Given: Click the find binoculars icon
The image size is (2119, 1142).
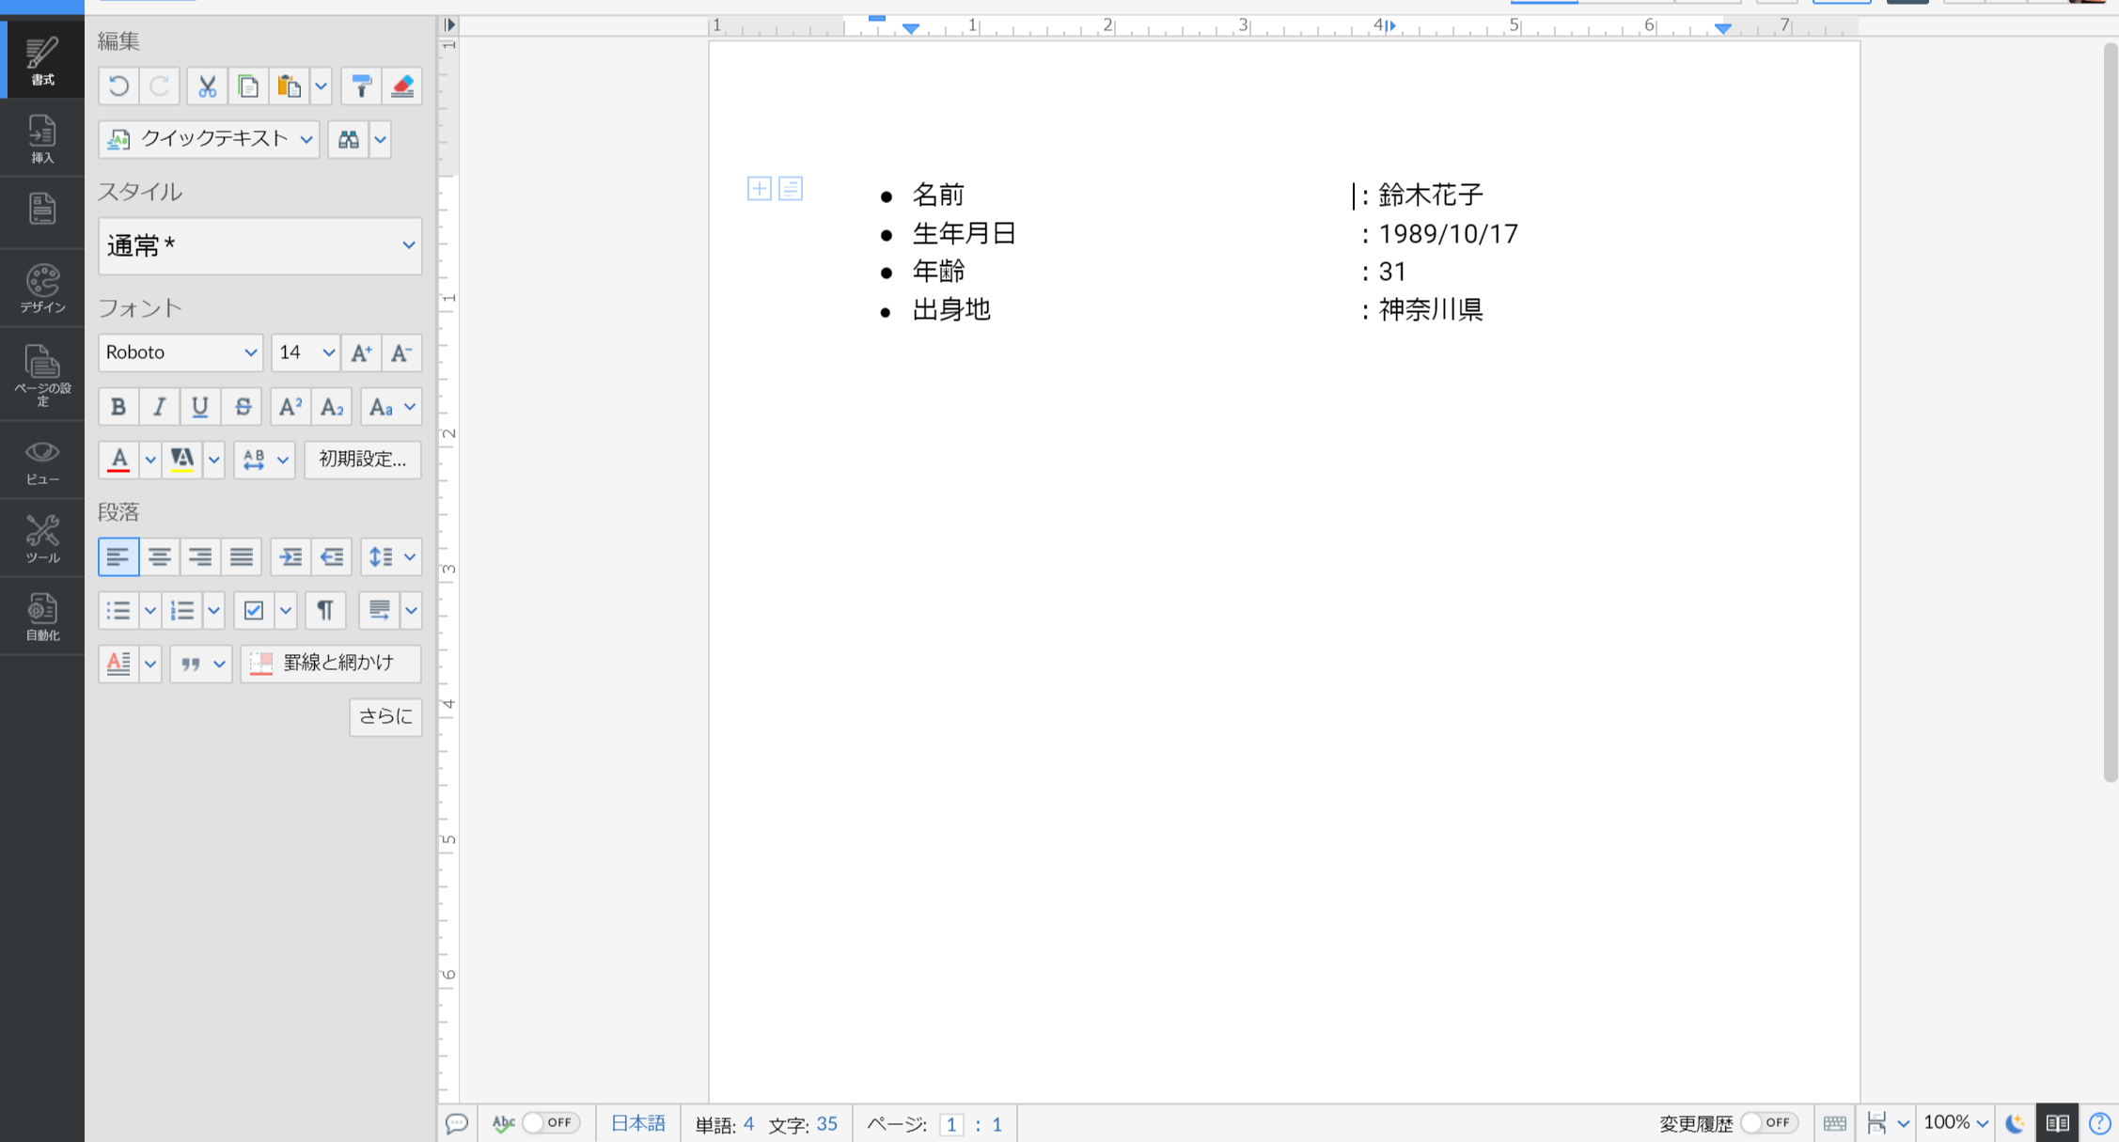Looking at the screenshot, I should [349, 139].
